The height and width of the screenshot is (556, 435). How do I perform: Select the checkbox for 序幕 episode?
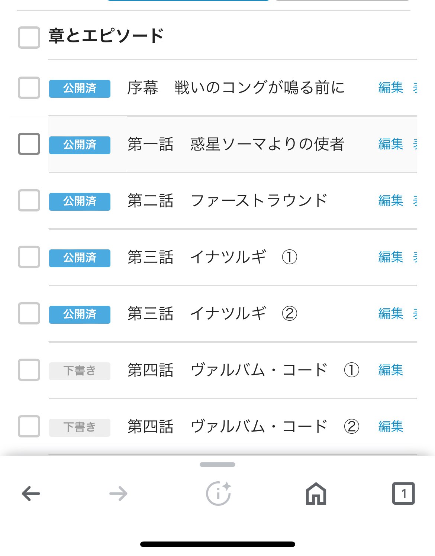pos(29,88)
